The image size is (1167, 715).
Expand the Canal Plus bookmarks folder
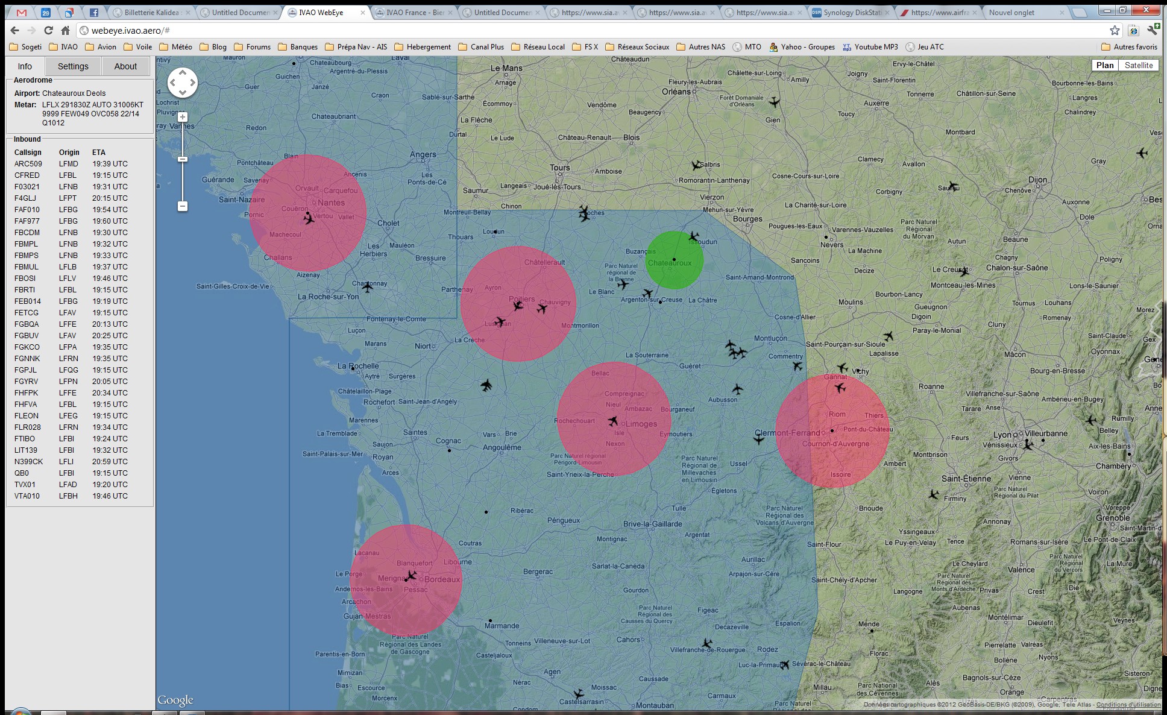point(481,46)
